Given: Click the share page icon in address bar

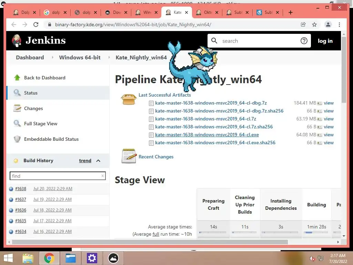Looking at the screenshot, I should 303,24.
